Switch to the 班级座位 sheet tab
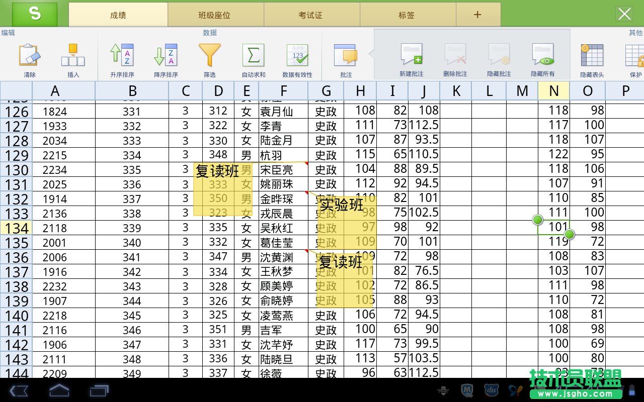The image size is (644, 402). point(214,15)
